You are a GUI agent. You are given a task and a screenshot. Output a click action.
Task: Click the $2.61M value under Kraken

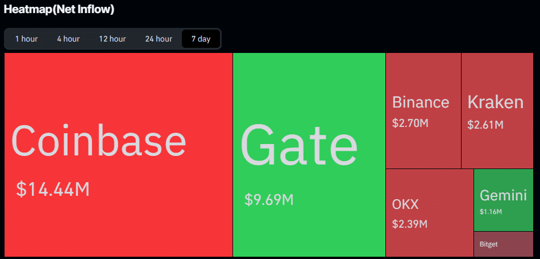(x=485, y=125)
